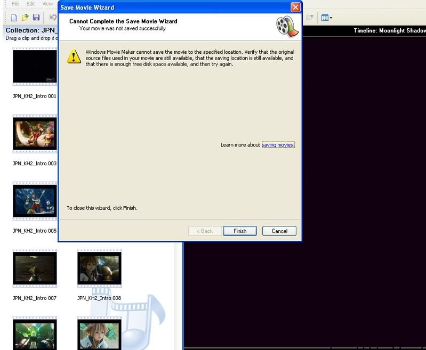The width and height of the screenshot is (426, 350).
Task: Click the Cancel button in the wizard
Action: click(x=279, y=231)
